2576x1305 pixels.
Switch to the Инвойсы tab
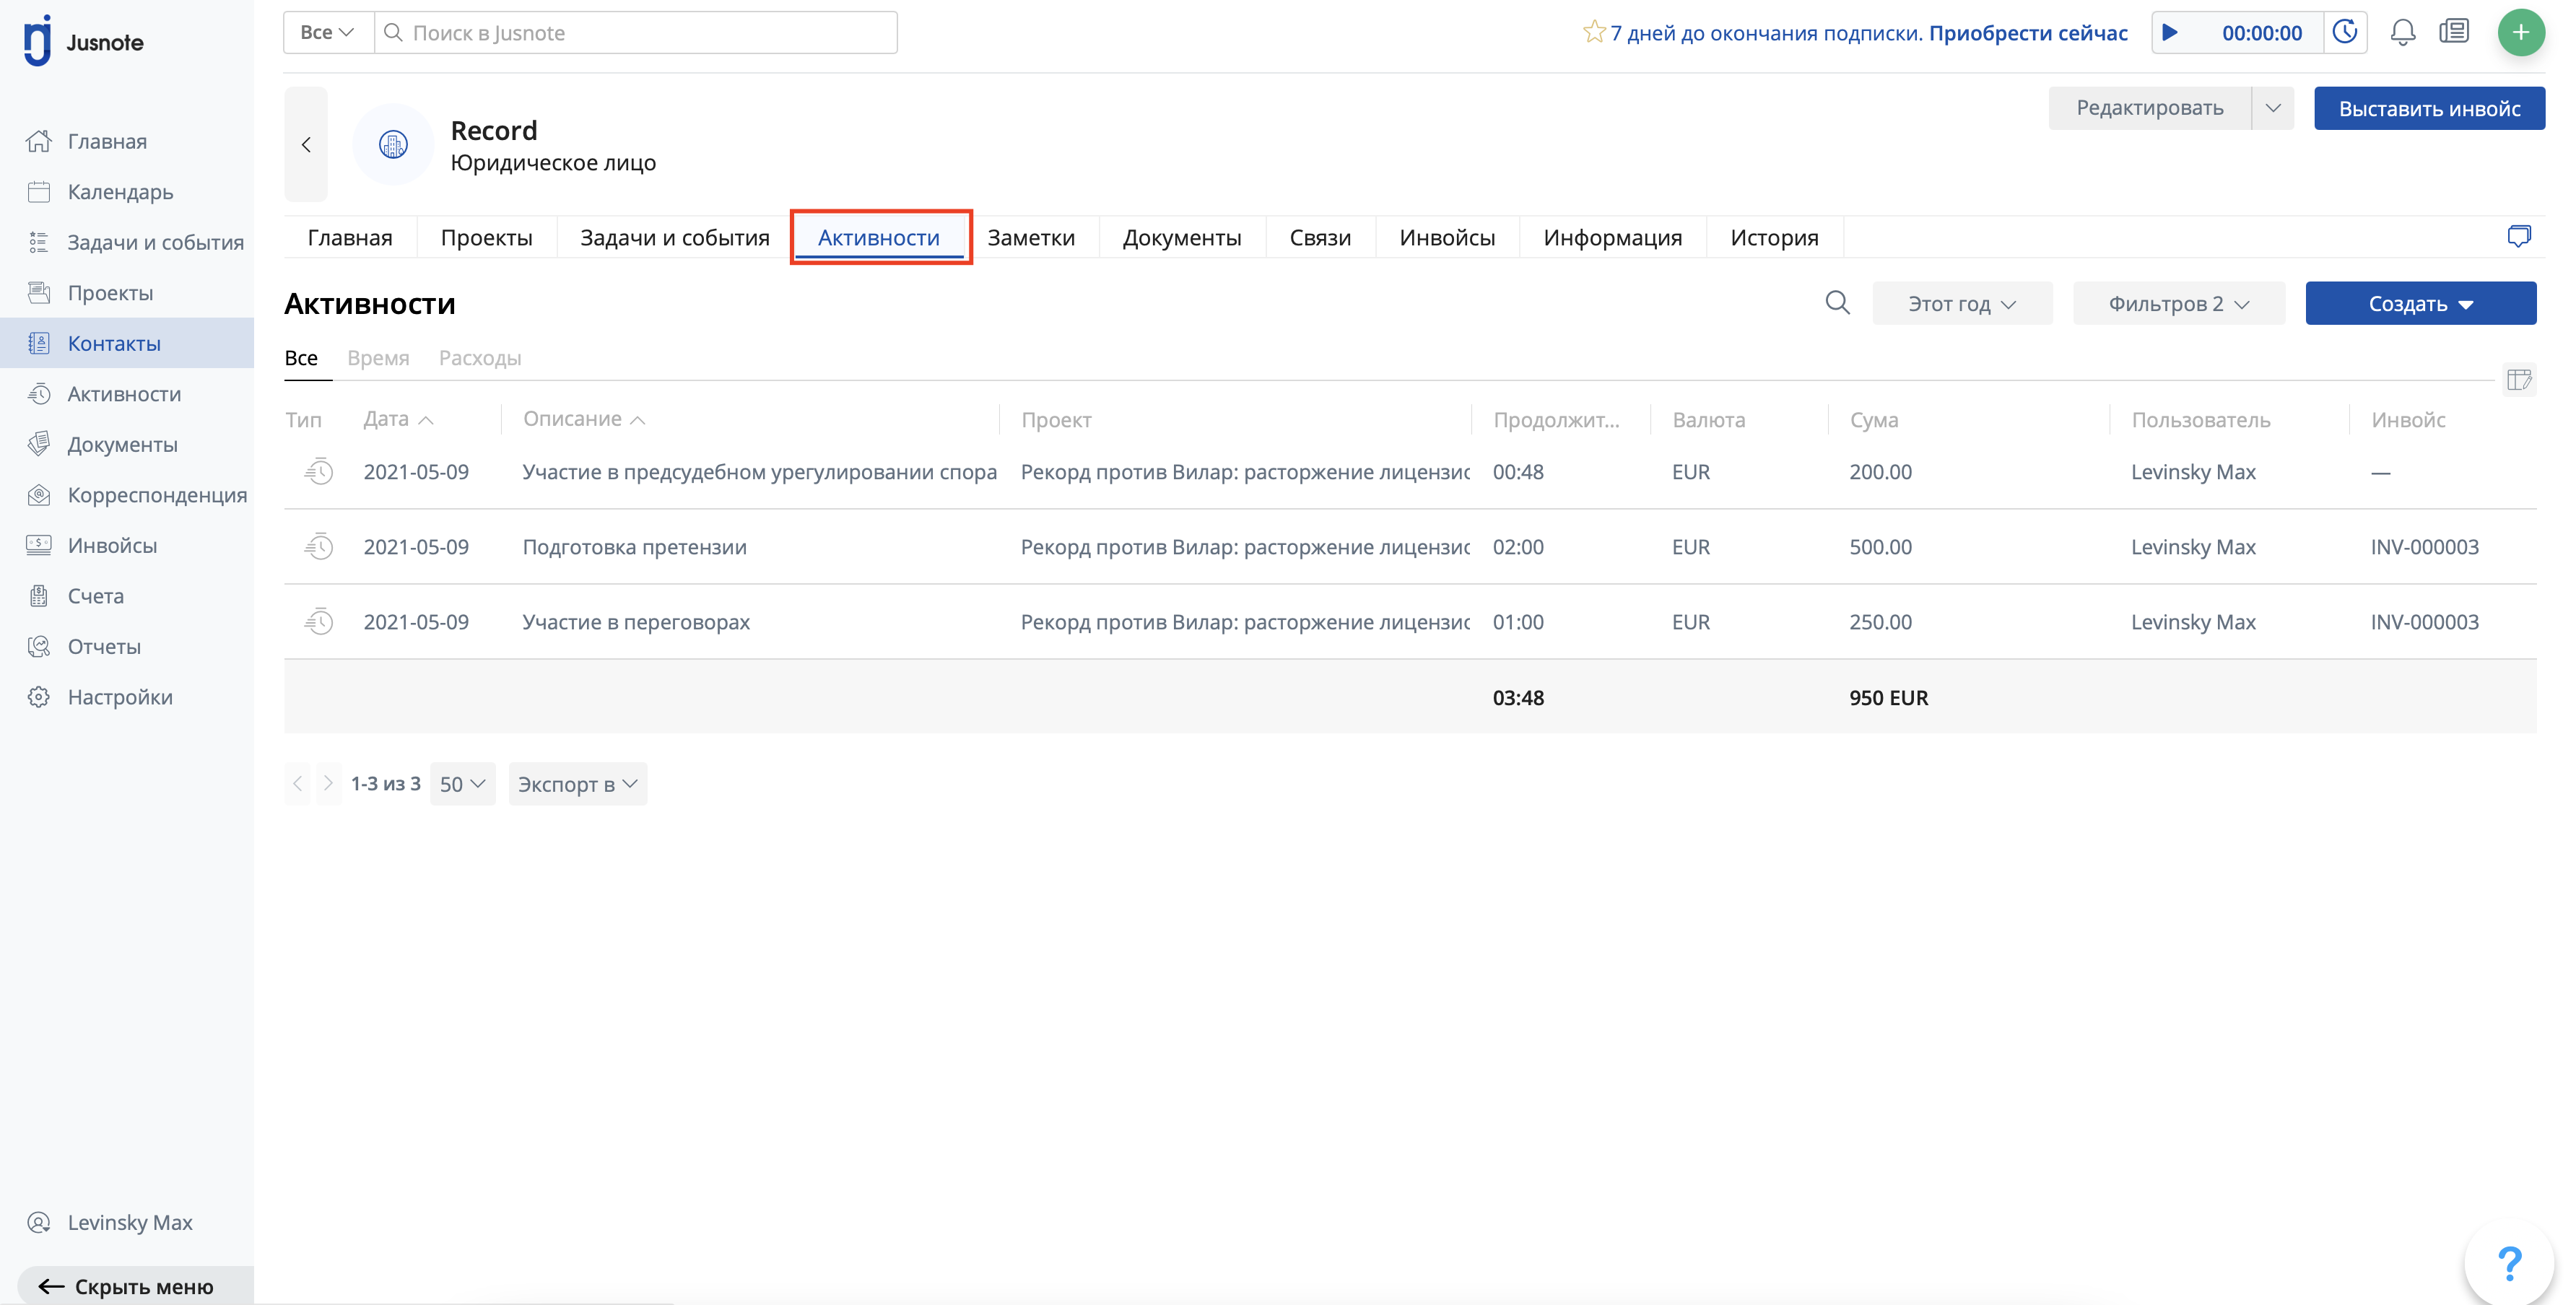pyautogui.click(x=1446, y=238)
